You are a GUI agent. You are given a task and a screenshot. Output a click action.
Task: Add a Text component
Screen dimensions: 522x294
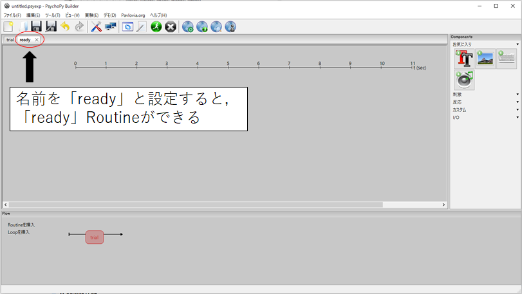pyautogui.click(x=464, y=59)
